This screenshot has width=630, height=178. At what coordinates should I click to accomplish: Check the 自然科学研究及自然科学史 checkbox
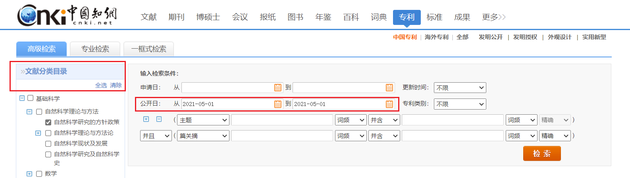(48, 154)
